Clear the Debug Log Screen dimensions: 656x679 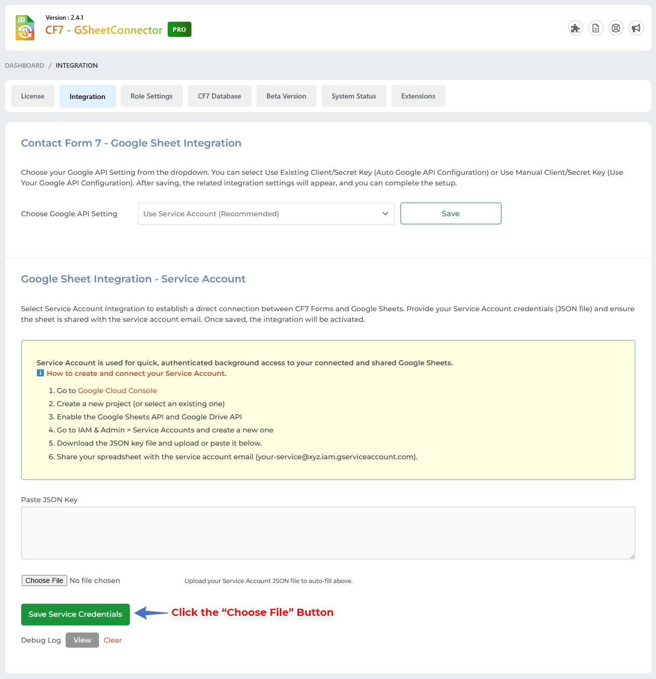coord(112,640)
